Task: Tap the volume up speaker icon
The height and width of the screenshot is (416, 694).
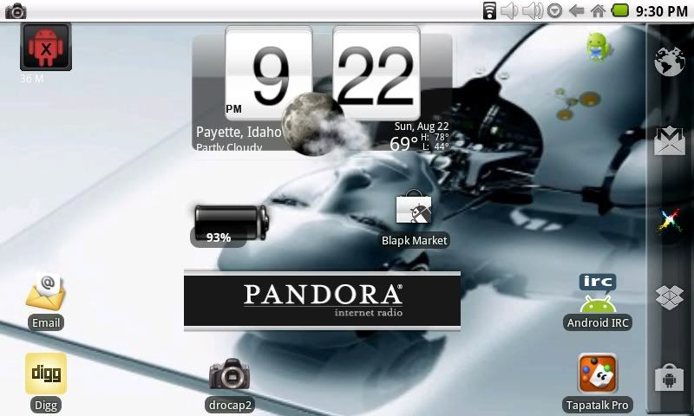Action: (x=533, y=10)
